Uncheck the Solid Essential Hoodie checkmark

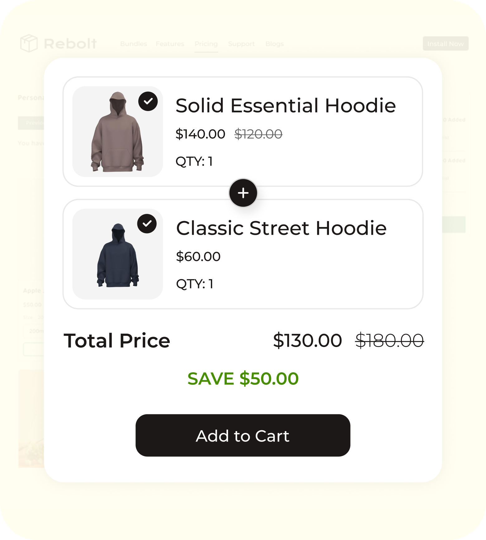(148, 101)
